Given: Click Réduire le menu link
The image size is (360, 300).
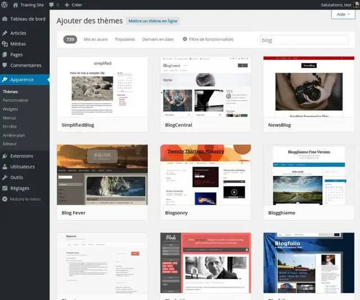Looking at the screenshot, I should pos(25,199).
